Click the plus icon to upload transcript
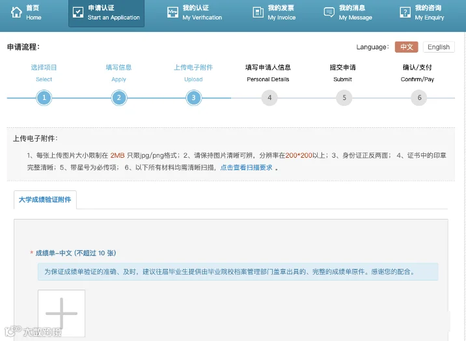466x341 pixels. [x=62, y=314]
